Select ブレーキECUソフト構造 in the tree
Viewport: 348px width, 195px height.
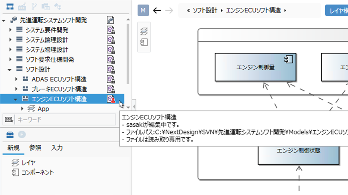[x=59, y=89]
